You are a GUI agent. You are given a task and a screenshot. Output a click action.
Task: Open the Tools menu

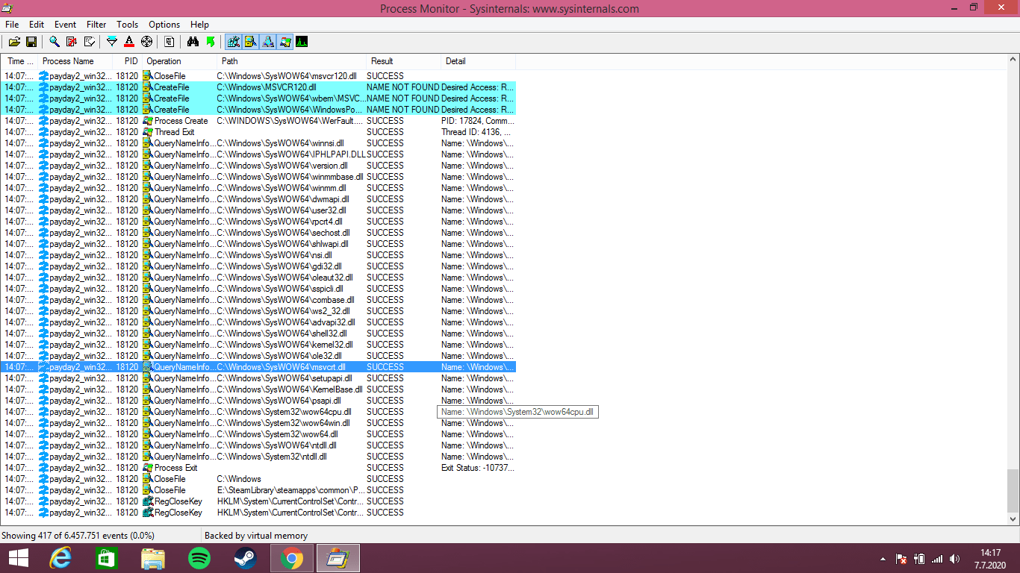click(128, 25)
